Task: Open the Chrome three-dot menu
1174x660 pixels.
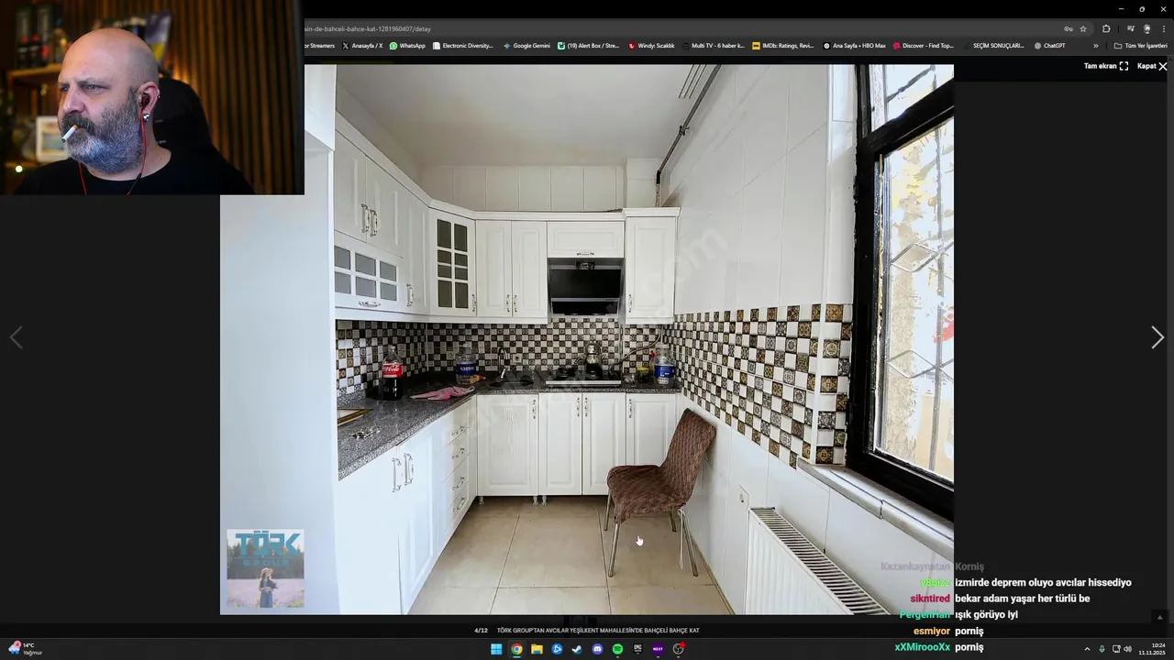Action: pos(1164,28)
